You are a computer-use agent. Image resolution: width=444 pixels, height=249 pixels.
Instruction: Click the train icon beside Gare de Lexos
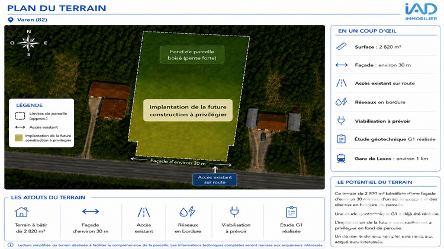pyautogui.click(x=341, y=158)
